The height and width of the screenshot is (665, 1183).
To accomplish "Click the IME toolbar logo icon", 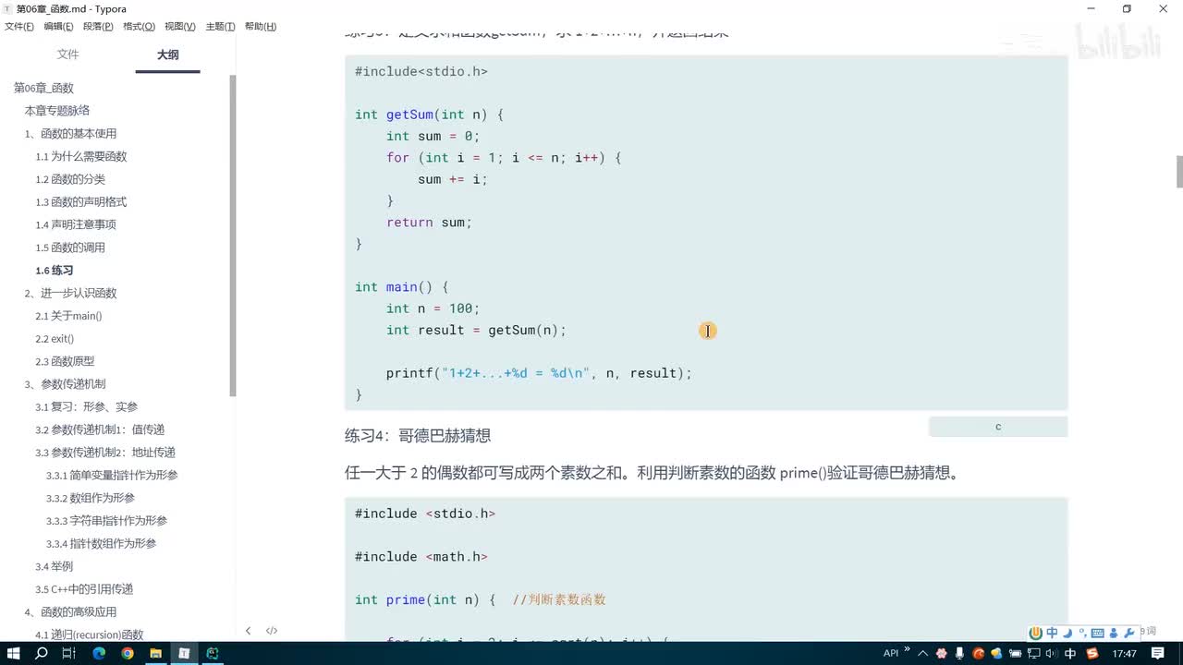I will click(x=1036, y=633).
